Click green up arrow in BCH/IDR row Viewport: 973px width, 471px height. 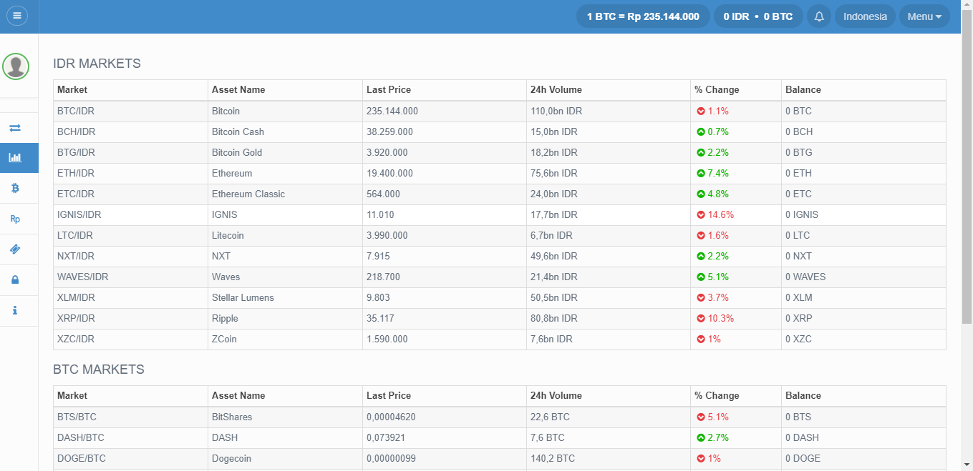(x=701, y=132)
